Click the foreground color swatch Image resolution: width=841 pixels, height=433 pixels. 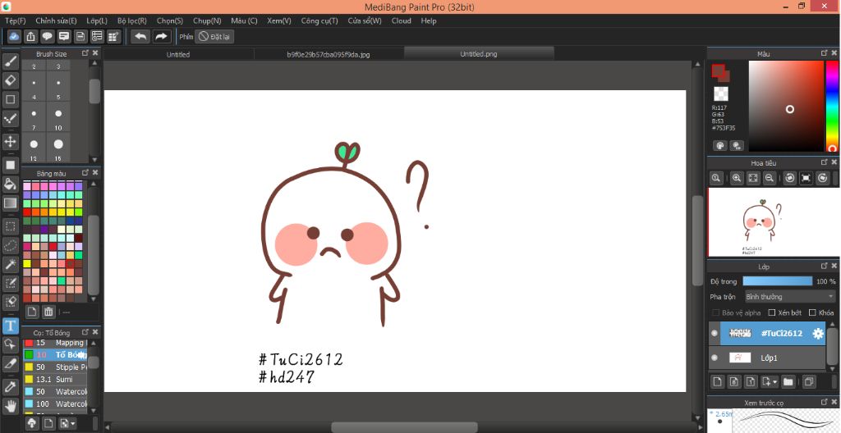(718, 71)
